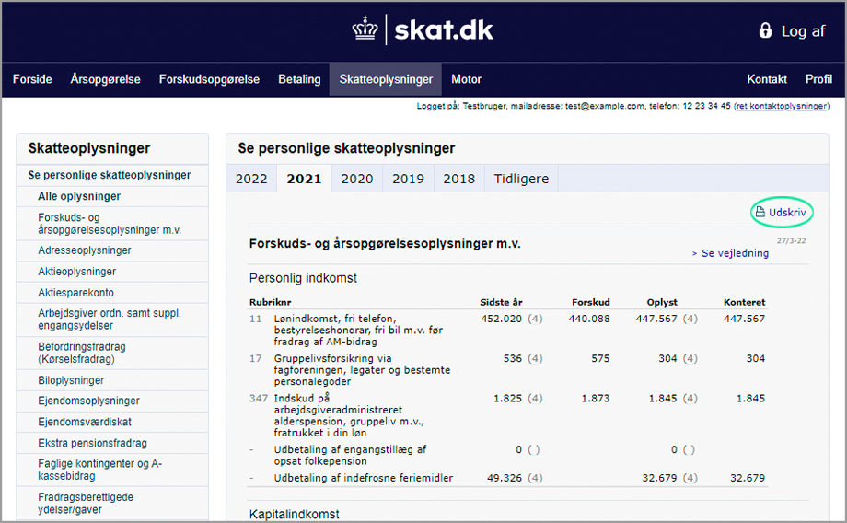Click the Lønindkomst row description
Image resolution: width=847 pixels, height=523 pixels.
click(358, 330)
